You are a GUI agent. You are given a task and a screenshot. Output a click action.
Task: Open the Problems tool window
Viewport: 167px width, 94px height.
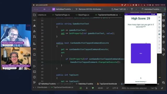[x=34, y=77]
